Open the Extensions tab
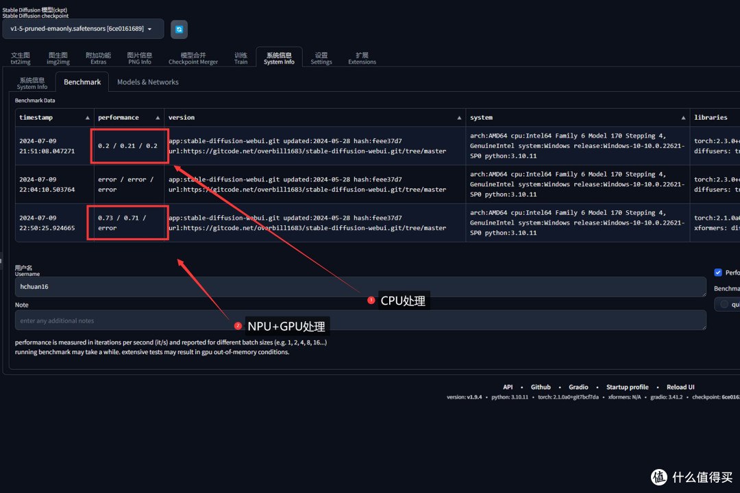This screenshot has height=493, width=740. (x=362, y=58)
